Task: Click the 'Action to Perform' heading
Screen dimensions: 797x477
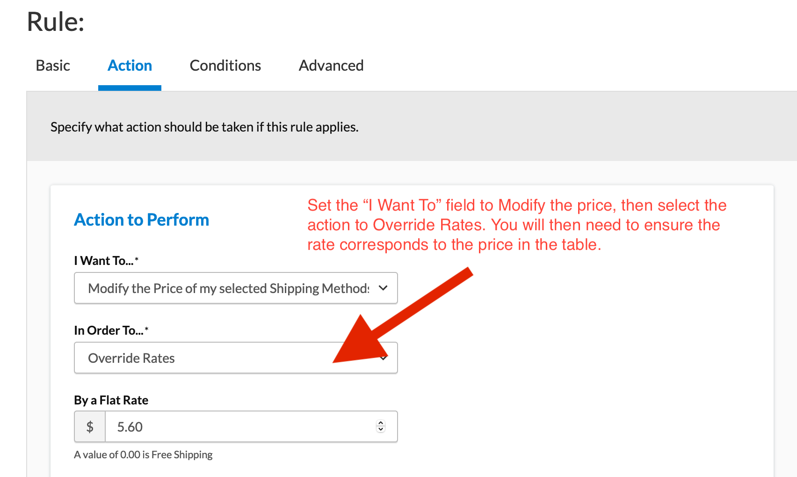Action: pyautogui.click(x=141, y=220)
